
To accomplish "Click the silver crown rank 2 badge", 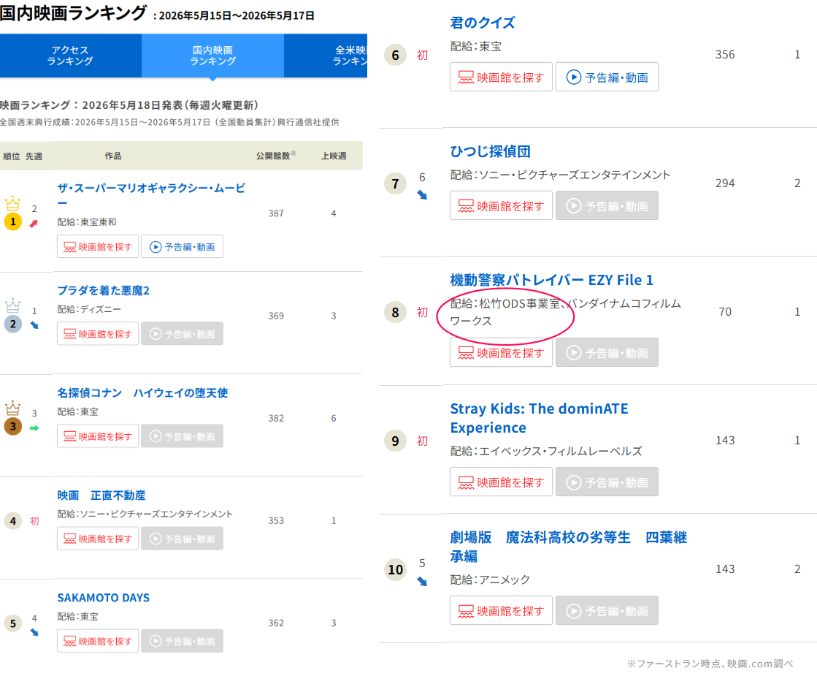I will (x=12, y=316).
